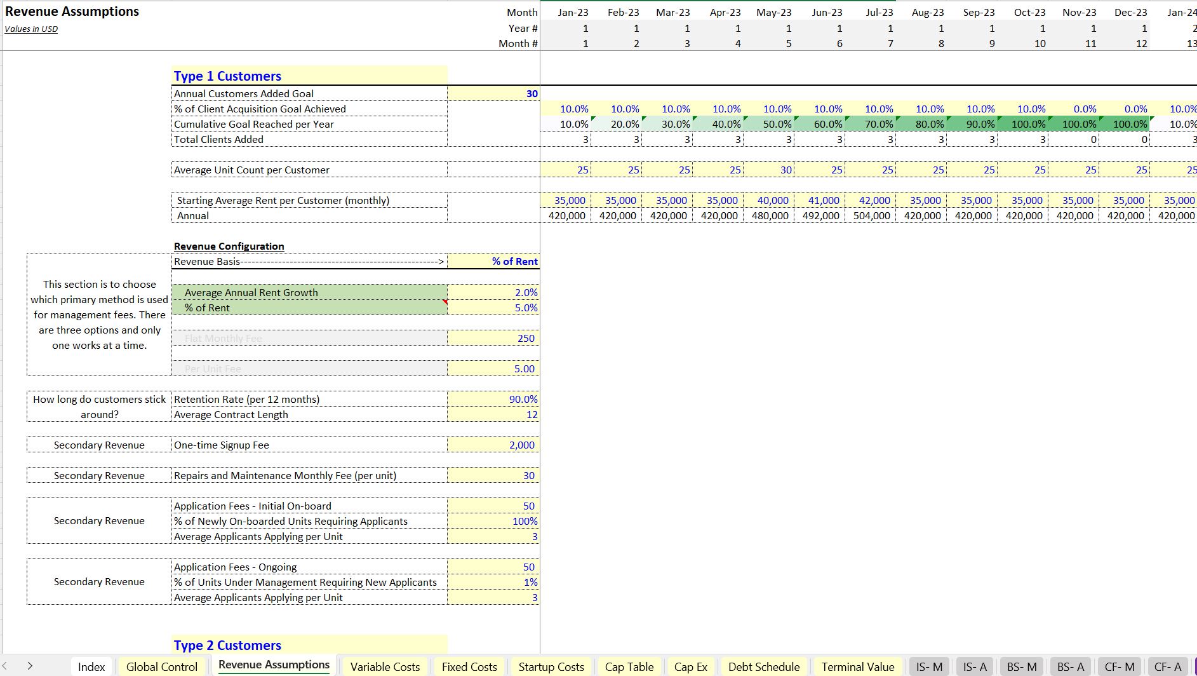Open the IS-M sheet tab

928,666
